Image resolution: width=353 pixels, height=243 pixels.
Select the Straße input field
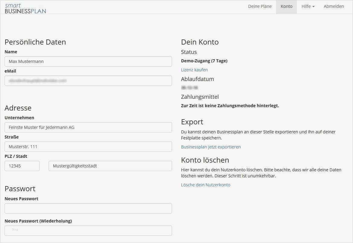tap(88, 147)
